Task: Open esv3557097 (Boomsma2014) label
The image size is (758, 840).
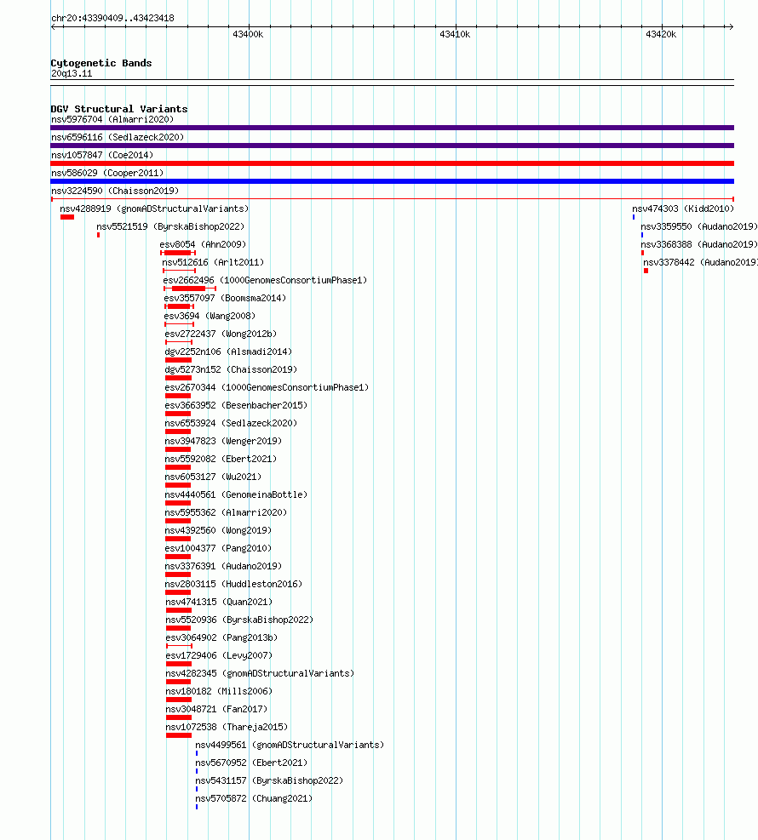Action: coord(225,298)
